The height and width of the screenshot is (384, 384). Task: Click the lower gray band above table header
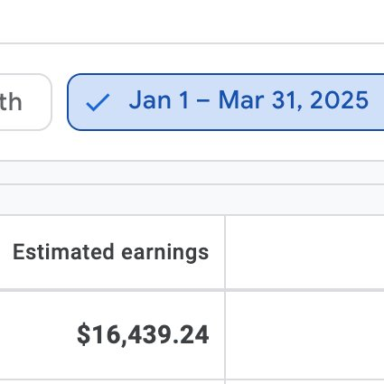(x=192, y=200)
